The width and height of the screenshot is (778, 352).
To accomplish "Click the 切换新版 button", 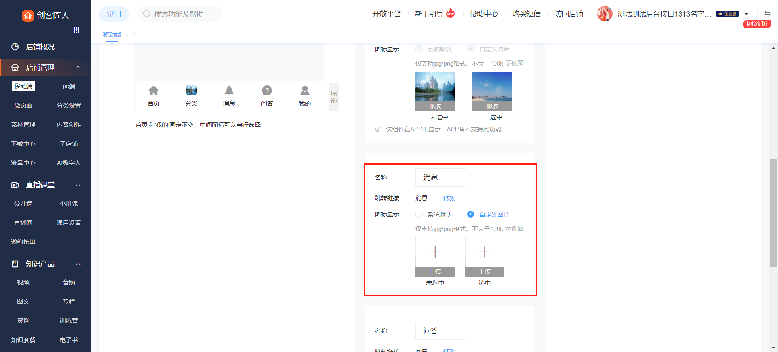I will click(x=757, y=24).
